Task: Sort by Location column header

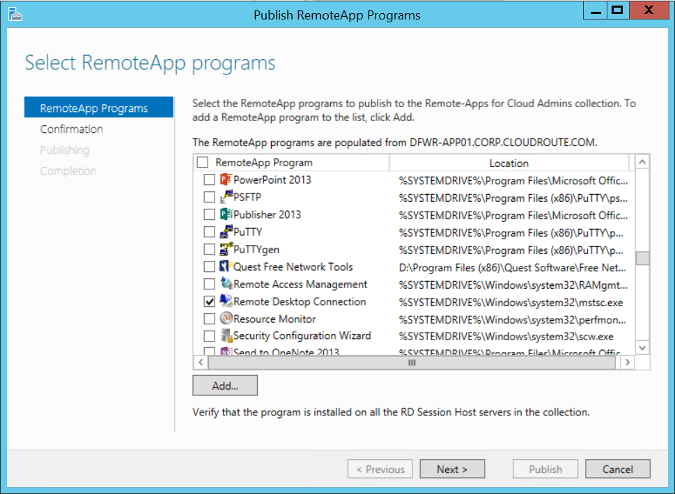Action: tap(509, 163)
